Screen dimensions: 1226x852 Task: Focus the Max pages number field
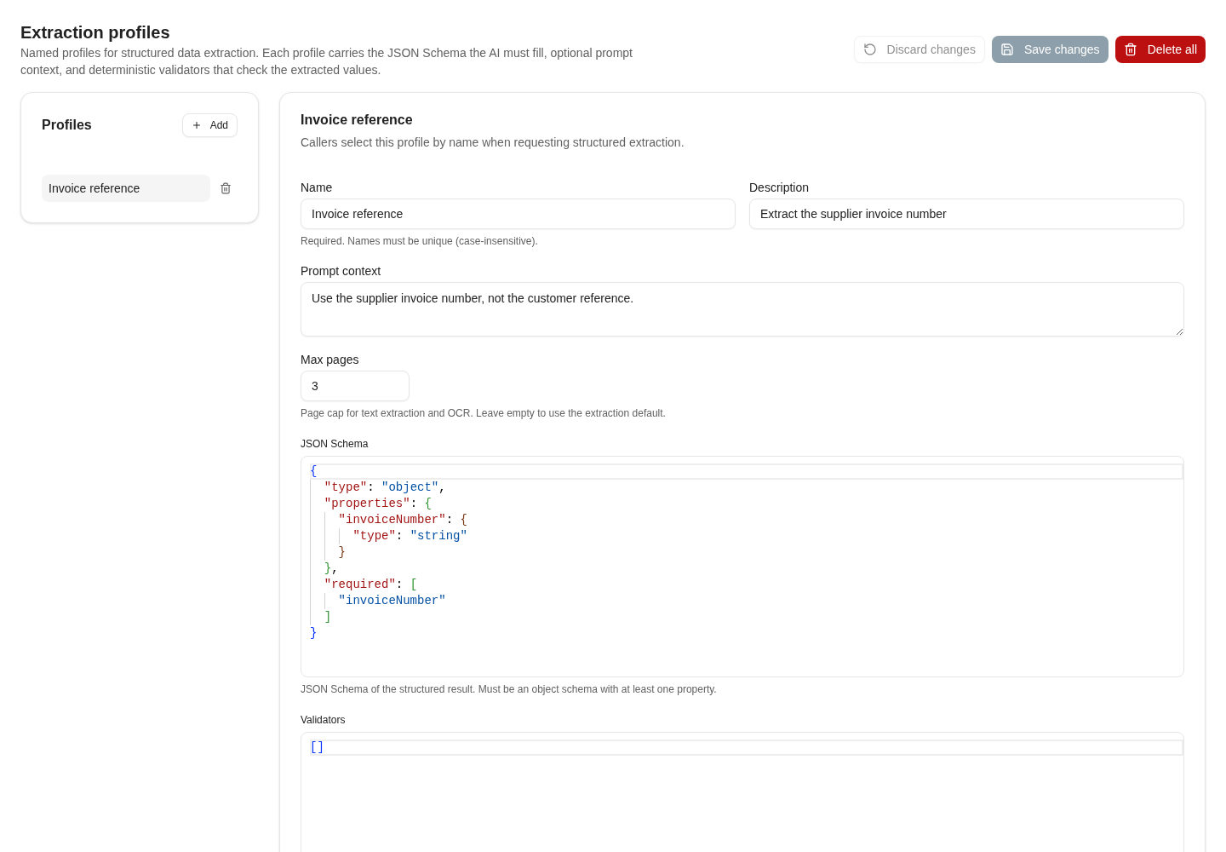(355, 386)
